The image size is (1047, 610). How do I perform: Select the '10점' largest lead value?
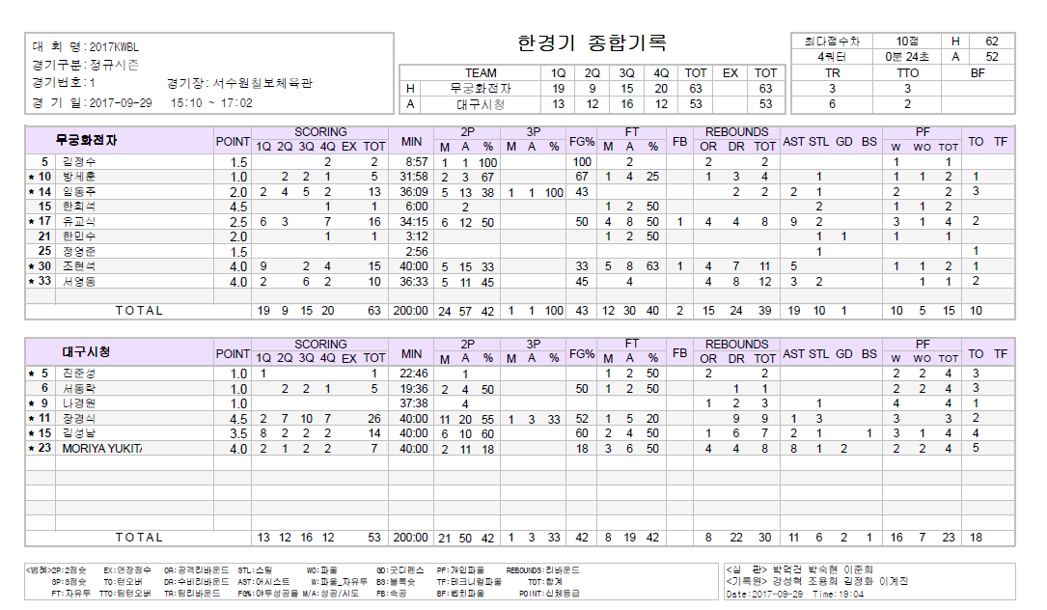point(907,42)
